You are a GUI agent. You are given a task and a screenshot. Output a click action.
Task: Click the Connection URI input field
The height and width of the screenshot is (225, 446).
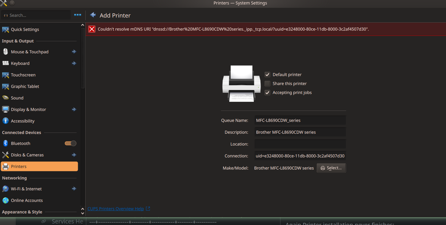pyautogui.click(x=300, y=156)
